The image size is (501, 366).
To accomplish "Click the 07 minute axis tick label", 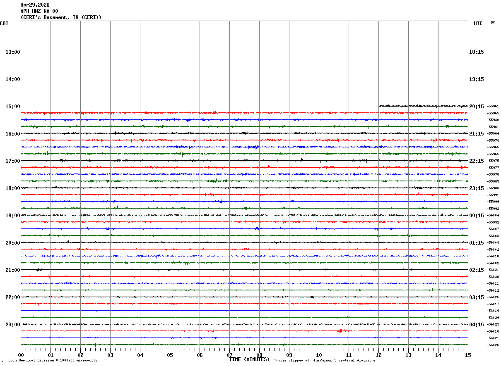I will tap(229, 355).
